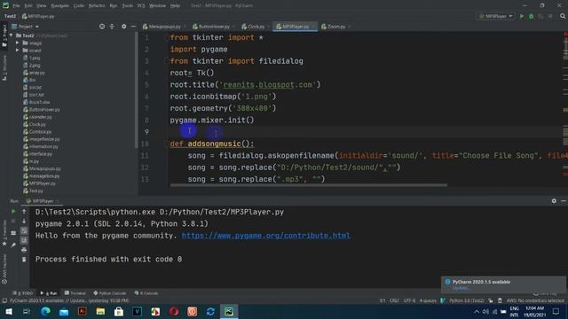
Task: Open the R Console tab
Action: 146,293
